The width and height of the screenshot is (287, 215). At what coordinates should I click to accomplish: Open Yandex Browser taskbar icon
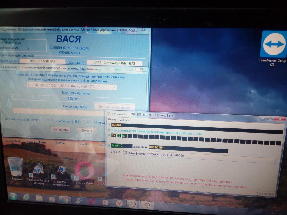tap(119, 203)
